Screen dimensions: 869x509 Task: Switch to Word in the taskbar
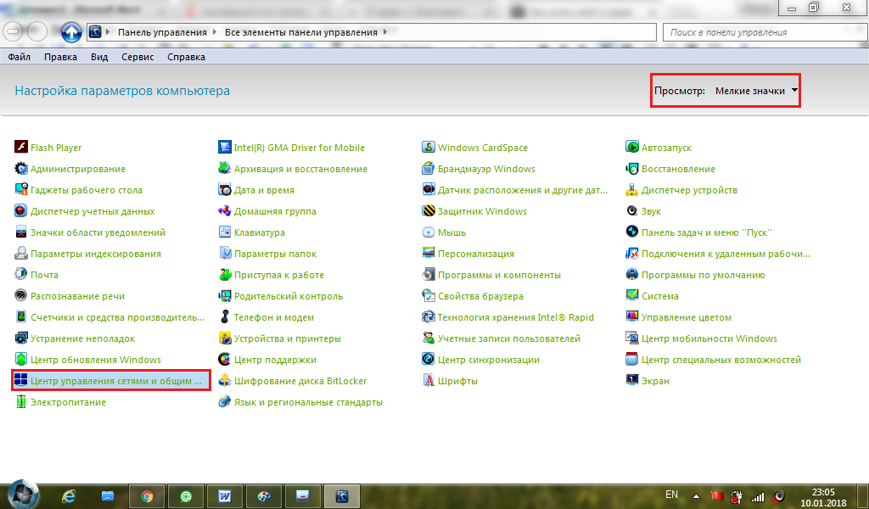coord(224,495)
